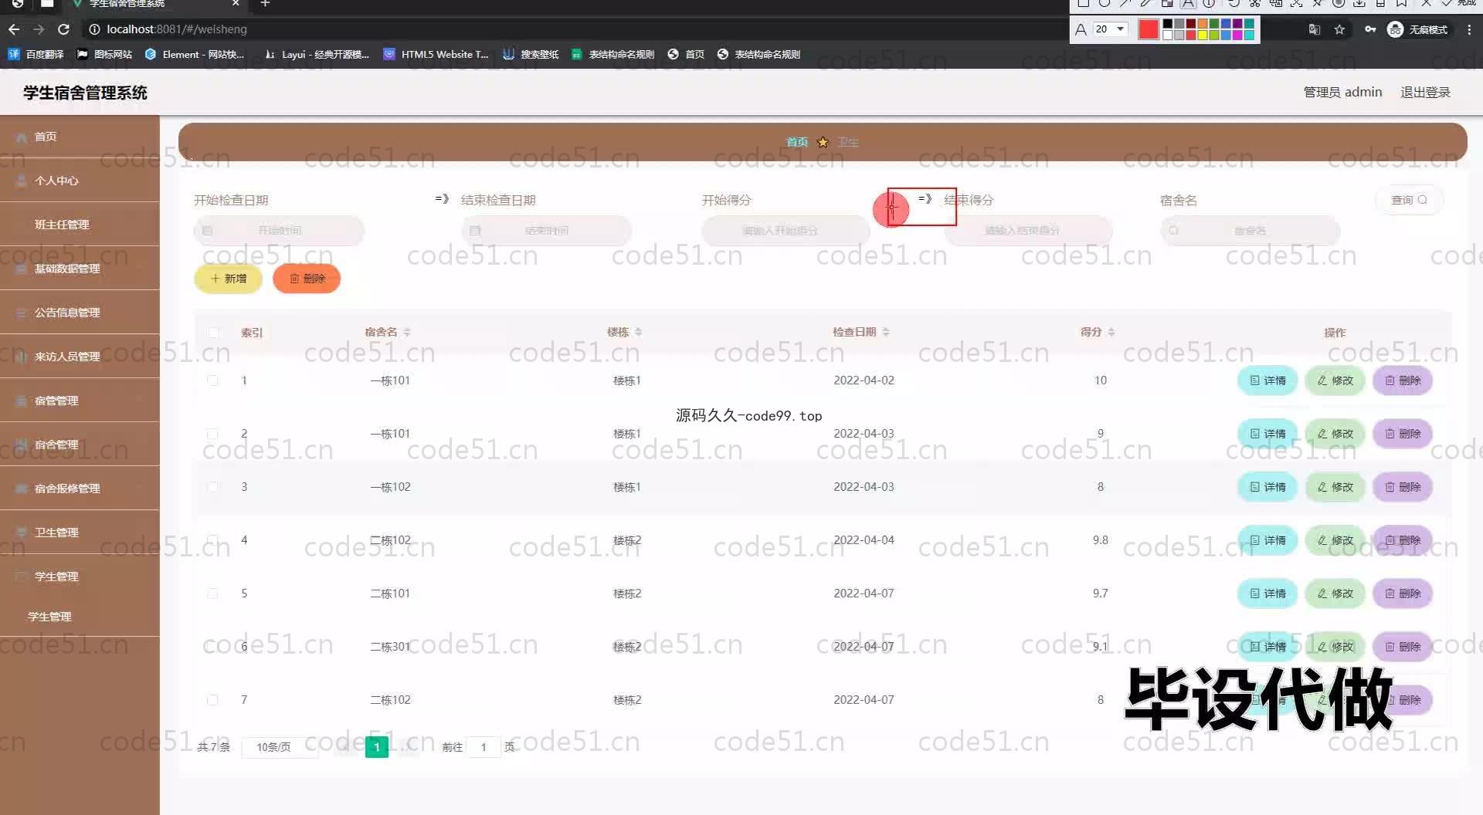Click 删除 button for row 5
This screenshot has height=815, width=1483.
click(1403, 593)
